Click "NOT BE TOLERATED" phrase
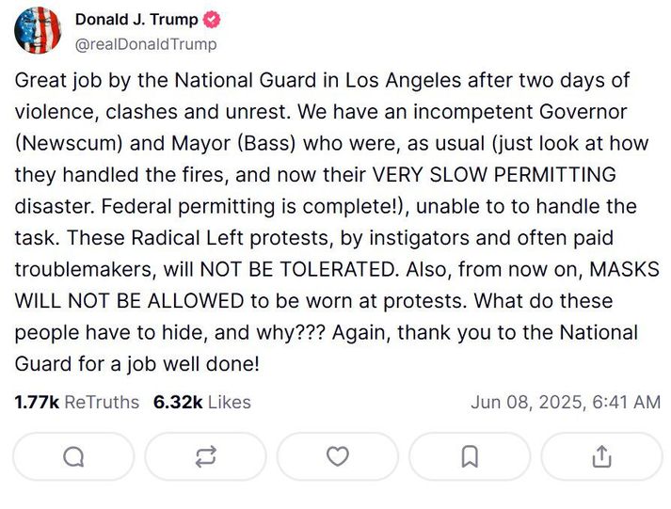This screenshot has width=671, height=509. pos(297,269)
